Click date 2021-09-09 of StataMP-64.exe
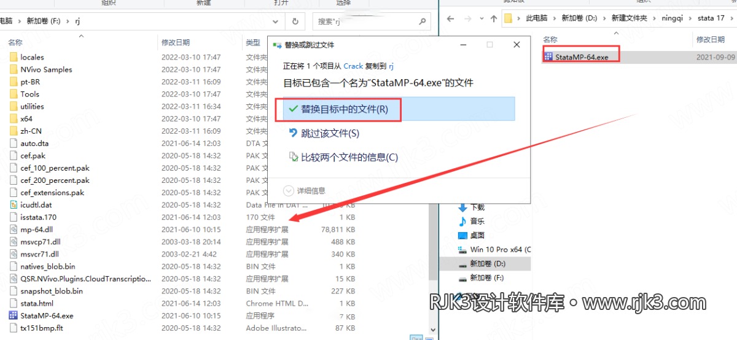 click(716, 57)
